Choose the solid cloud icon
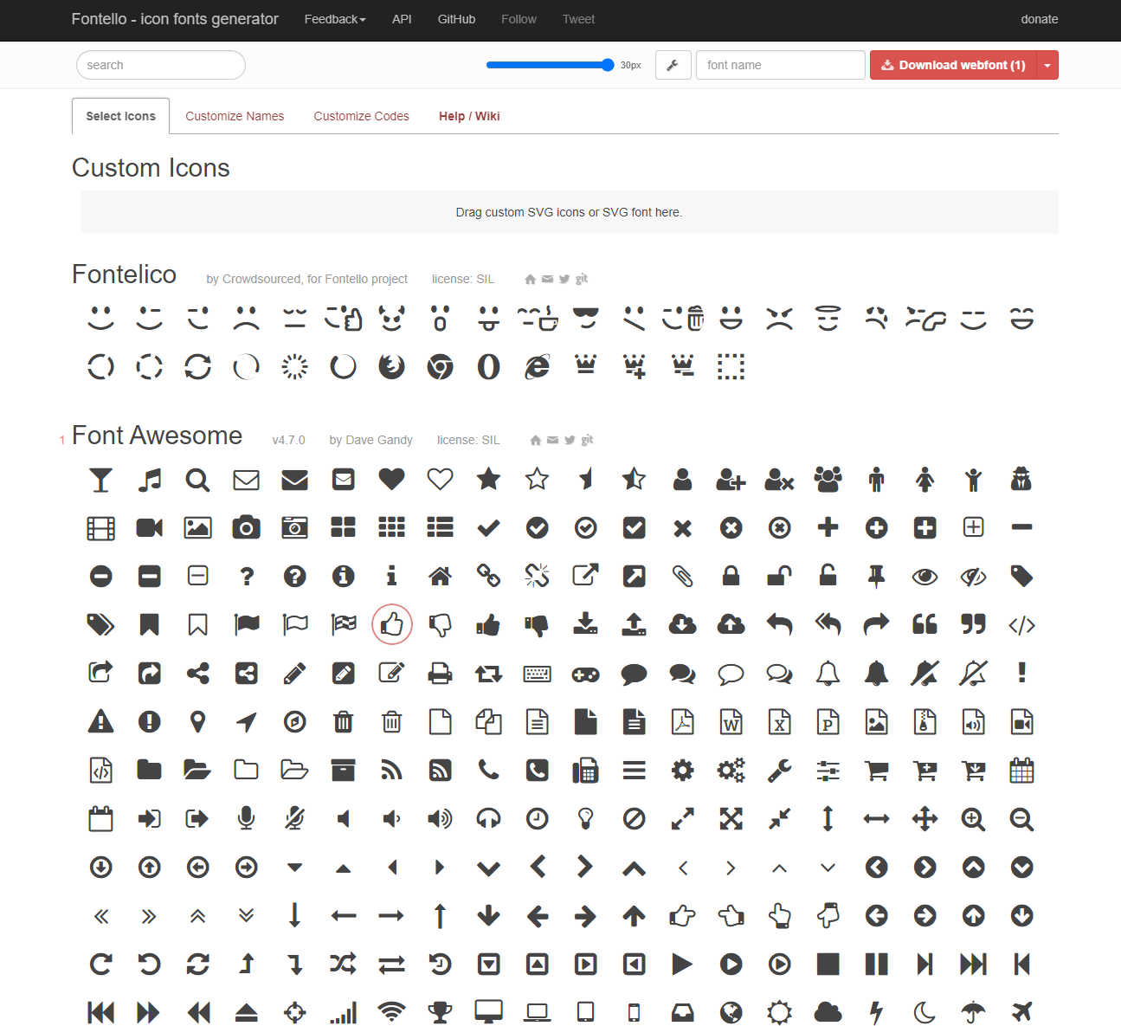 pyautogui.click(x=828, y=1012)
